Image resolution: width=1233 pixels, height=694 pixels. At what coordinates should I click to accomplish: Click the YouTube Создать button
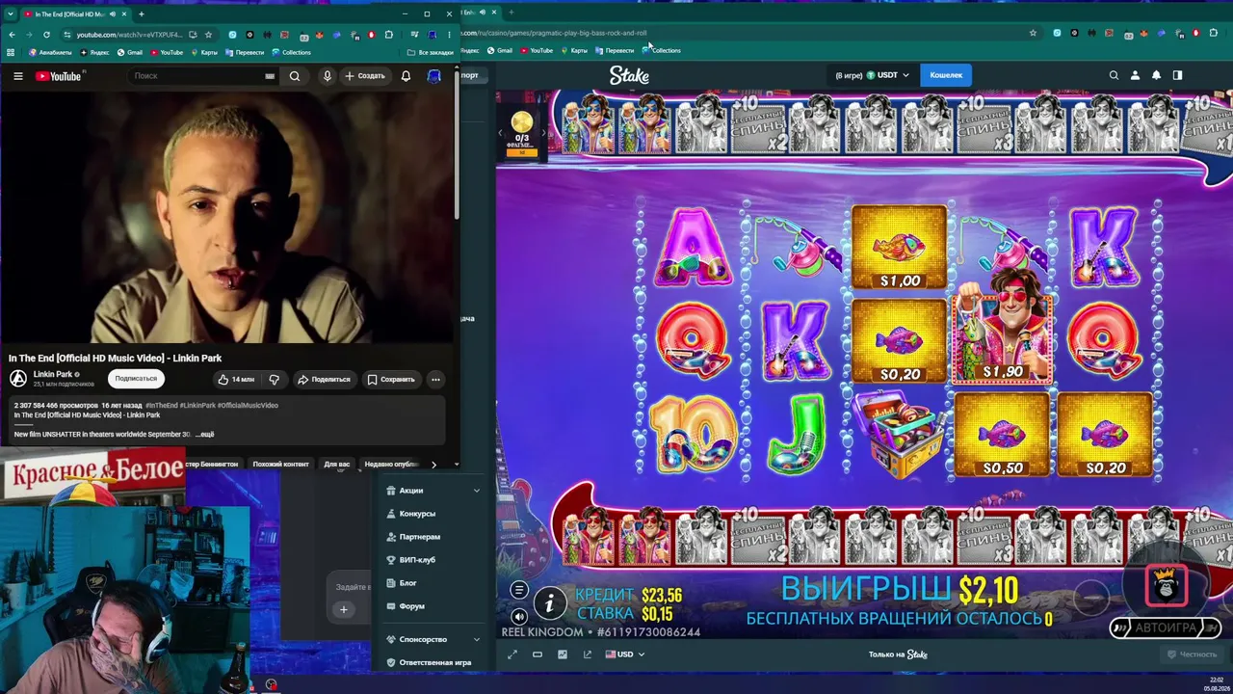(x=364, y=76)
